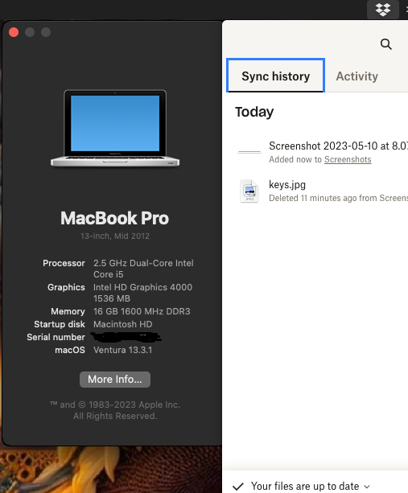The height and width of the screenshot is (493, 408).
Task: Close the About This Mac window
Action: pos(14,32)
